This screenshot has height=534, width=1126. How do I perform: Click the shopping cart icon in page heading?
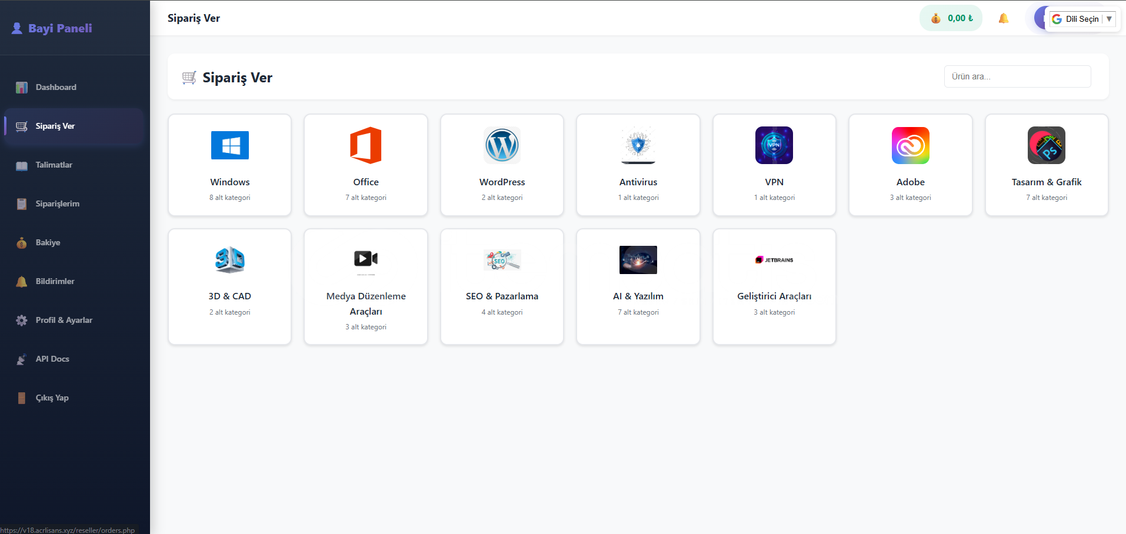click(x=189, y=78)
